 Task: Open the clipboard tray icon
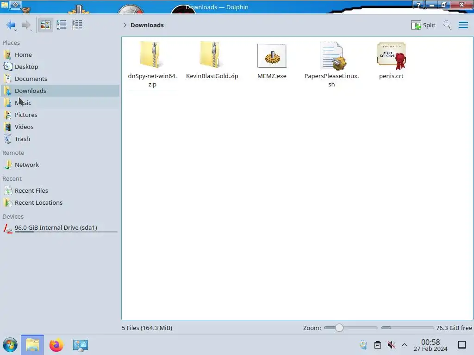point(378,345)
